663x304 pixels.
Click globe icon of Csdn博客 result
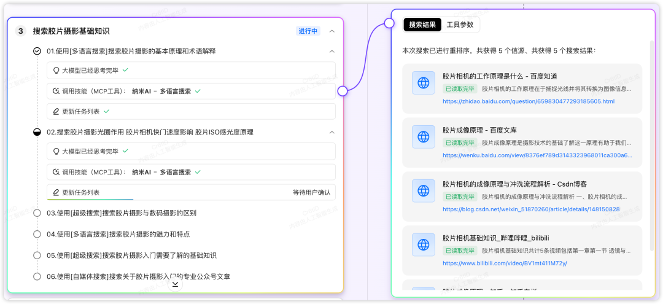(423, 190)
